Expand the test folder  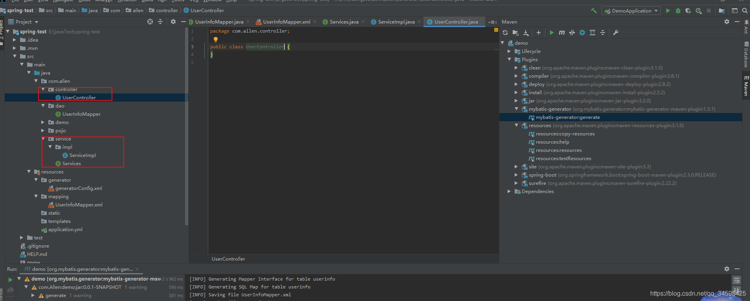click(x=22, y=237)
